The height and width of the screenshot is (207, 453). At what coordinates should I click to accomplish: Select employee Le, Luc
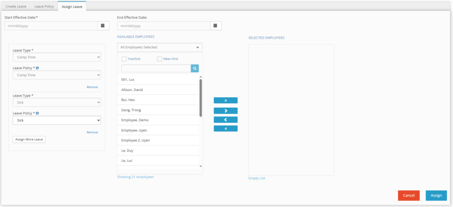point(158,160)
